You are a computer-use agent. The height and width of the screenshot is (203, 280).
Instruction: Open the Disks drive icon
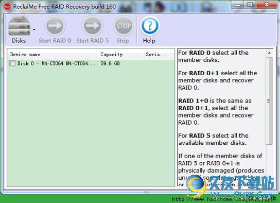[19, 26]
